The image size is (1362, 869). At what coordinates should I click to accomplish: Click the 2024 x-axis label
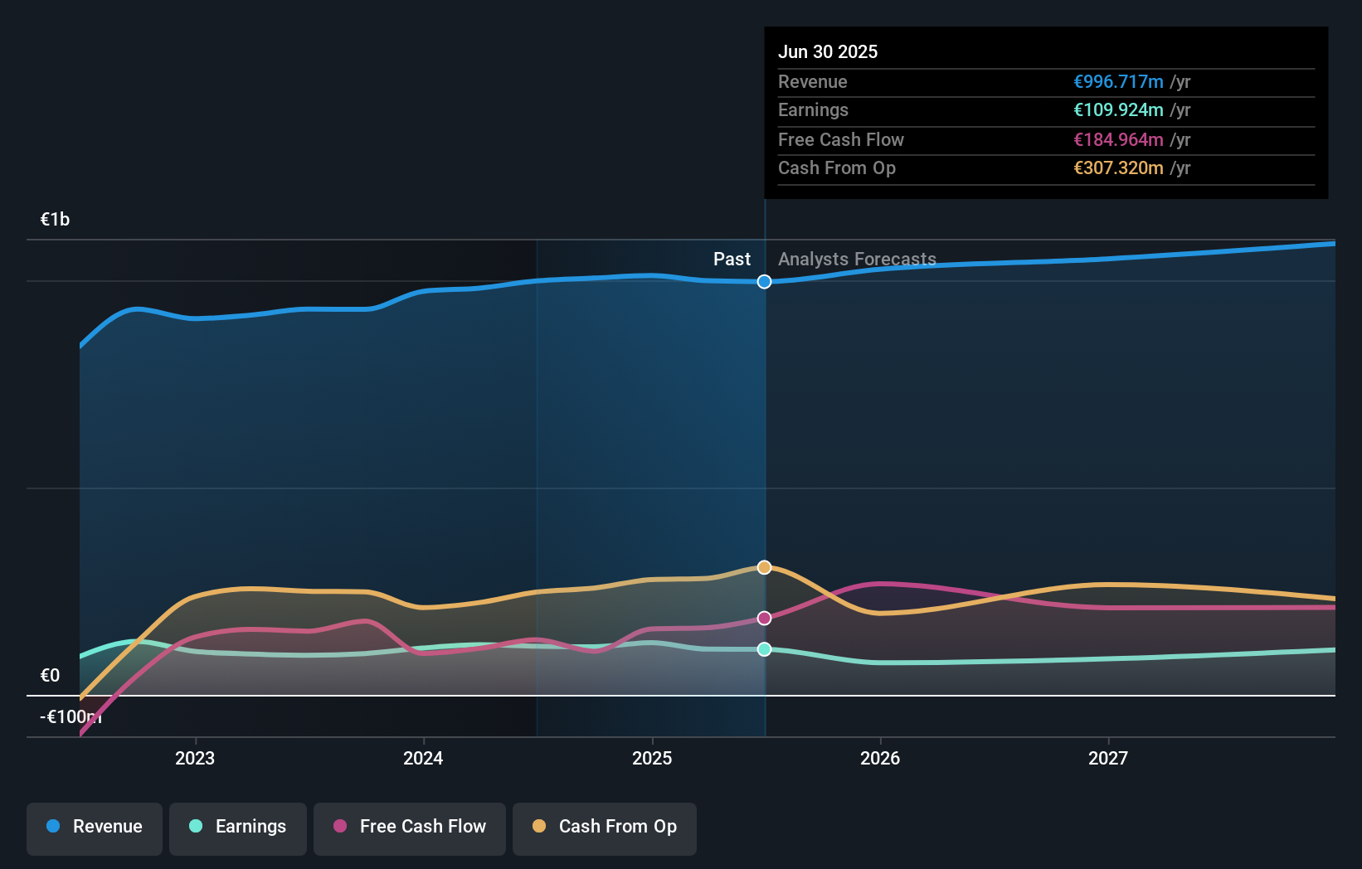click(x=423, y=758)
